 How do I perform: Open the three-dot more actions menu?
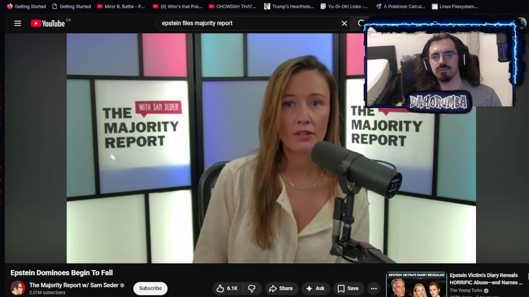click(374, 288)
